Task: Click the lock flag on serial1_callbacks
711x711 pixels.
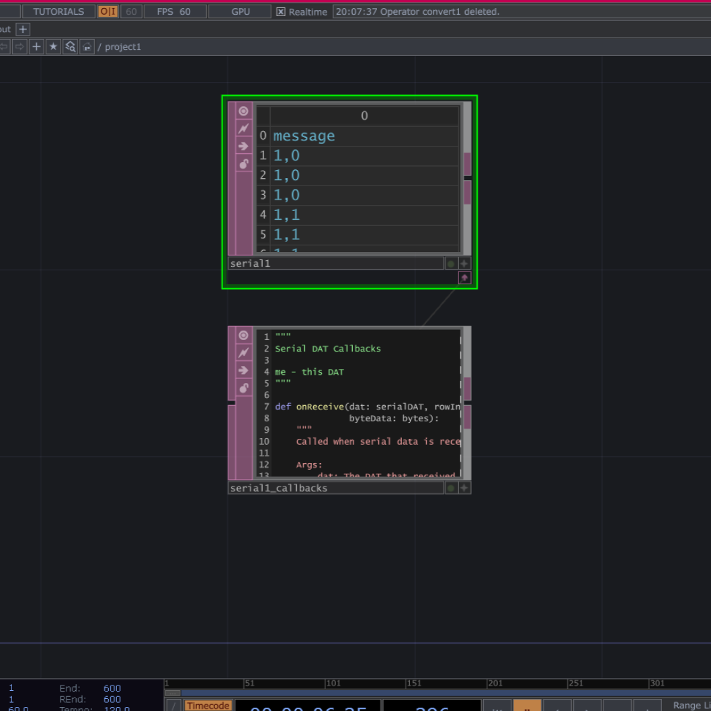Action: point(243,388)
